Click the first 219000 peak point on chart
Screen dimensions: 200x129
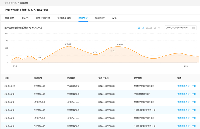69,46
